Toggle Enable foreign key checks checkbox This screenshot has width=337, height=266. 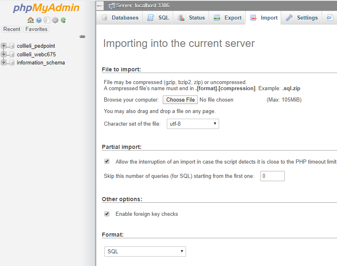(107, 214)
